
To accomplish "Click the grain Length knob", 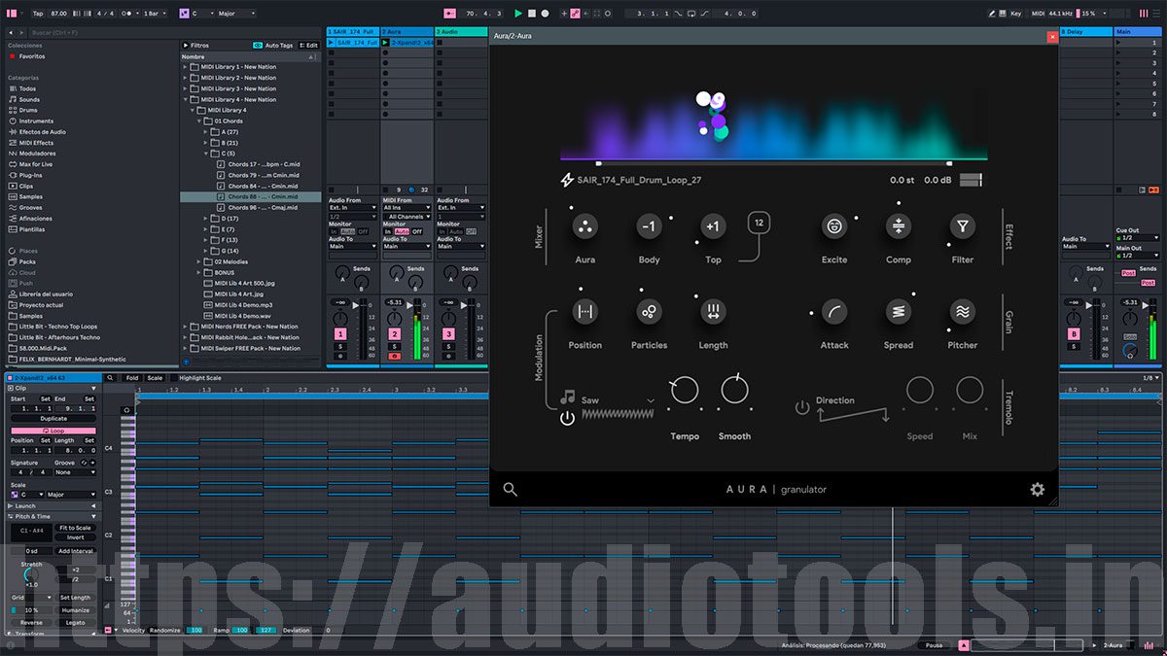I will coord(713,312).
